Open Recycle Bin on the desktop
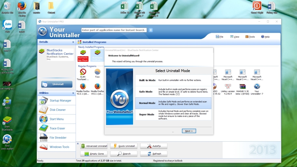 (x=7, y=7)
